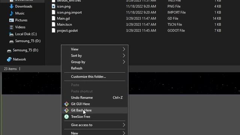The image size is (240, 135).
Task: Click the 14 KB size cell
Action: 217,18
